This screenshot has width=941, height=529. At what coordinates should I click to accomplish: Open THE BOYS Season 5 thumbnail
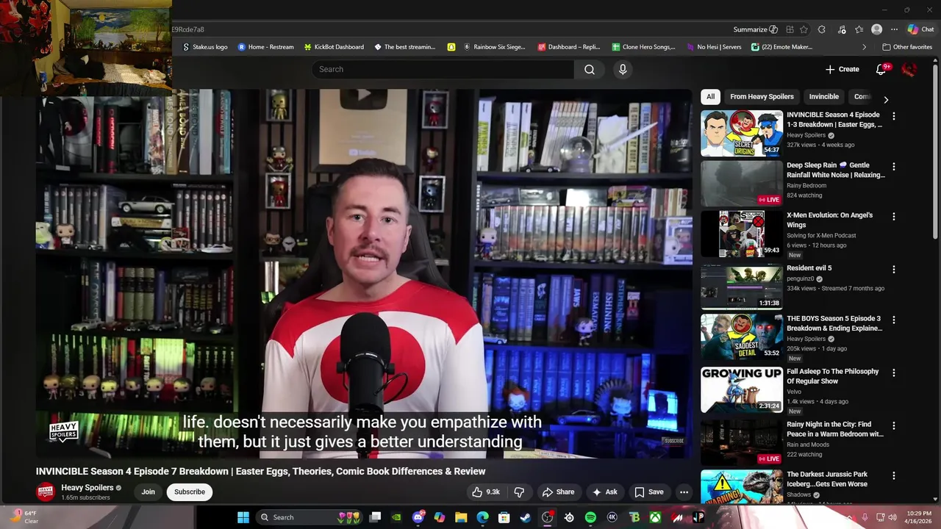click(741, 337)
